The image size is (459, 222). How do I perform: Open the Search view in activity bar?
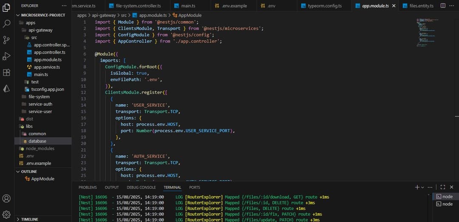(x=6, y=24)
